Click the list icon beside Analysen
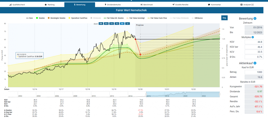268x118 pixels. pos(241,5)
